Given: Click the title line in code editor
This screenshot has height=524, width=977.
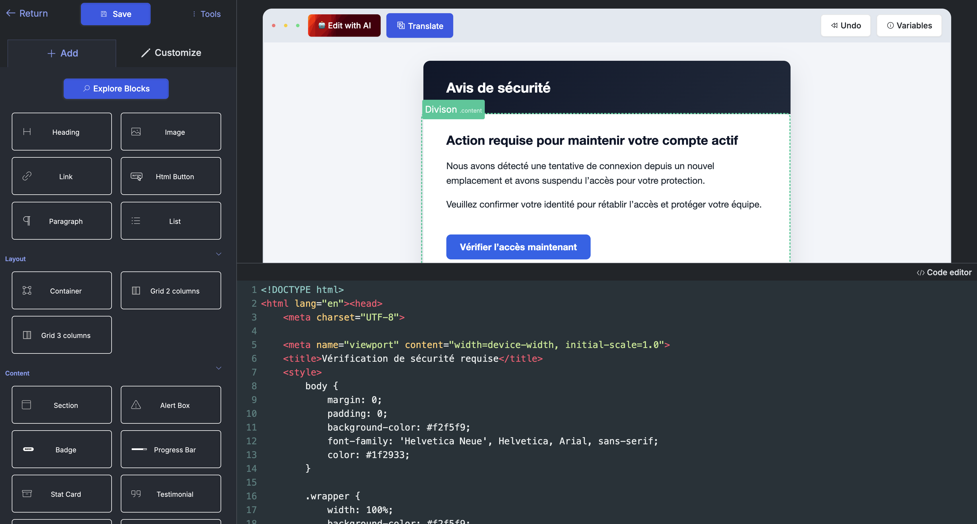Looking at the screenshot, I should point(413,358).
